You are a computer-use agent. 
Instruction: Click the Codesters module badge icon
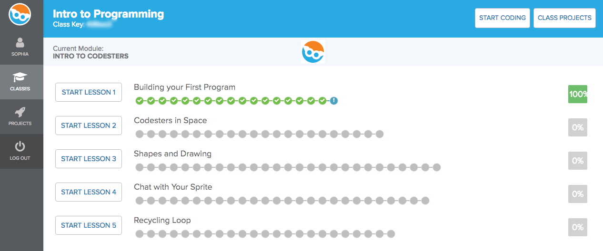point(313,52)
